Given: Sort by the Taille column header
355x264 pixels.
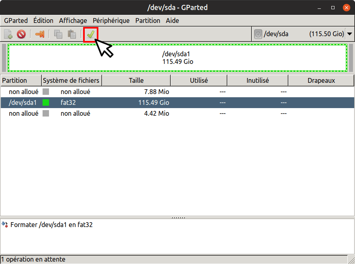Looking at the screenshot, I should point(136,80).
